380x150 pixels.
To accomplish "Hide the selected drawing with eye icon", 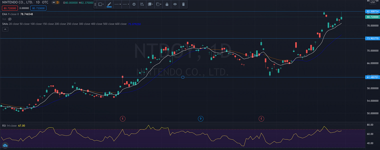I will (x=175, y=4).
